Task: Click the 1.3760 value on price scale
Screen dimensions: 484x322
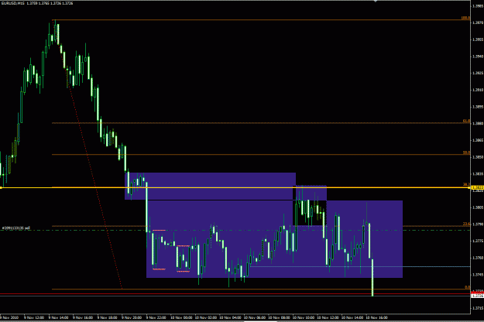Action: tap(478, 258)
